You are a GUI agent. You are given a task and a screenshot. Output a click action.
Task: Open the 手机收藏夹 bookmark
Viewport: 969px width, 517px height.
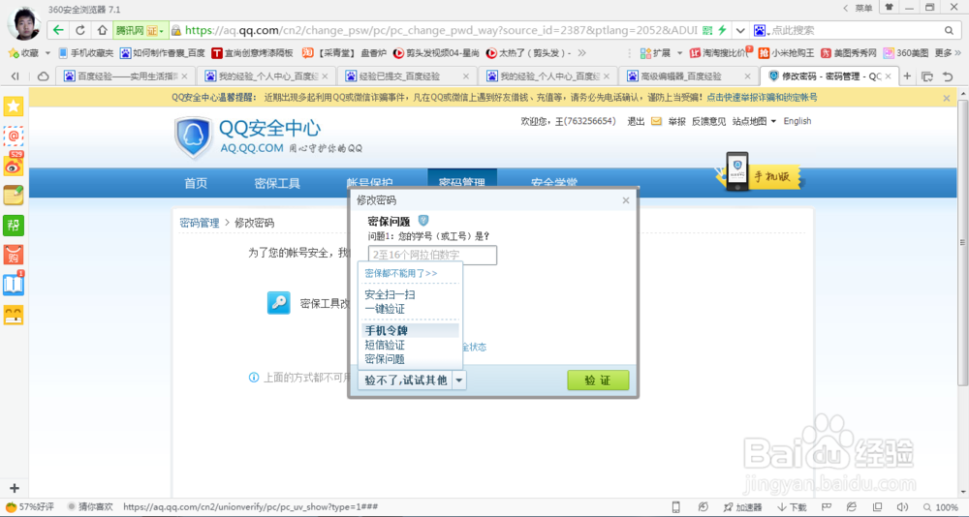coord(86,53)
